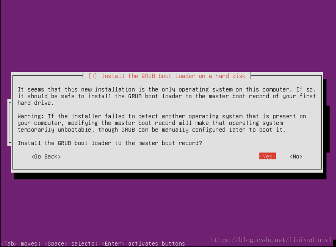The image size is (336, 247).
Task: Click the <Space> selects hint in help bar
Action: coord(71,243)
